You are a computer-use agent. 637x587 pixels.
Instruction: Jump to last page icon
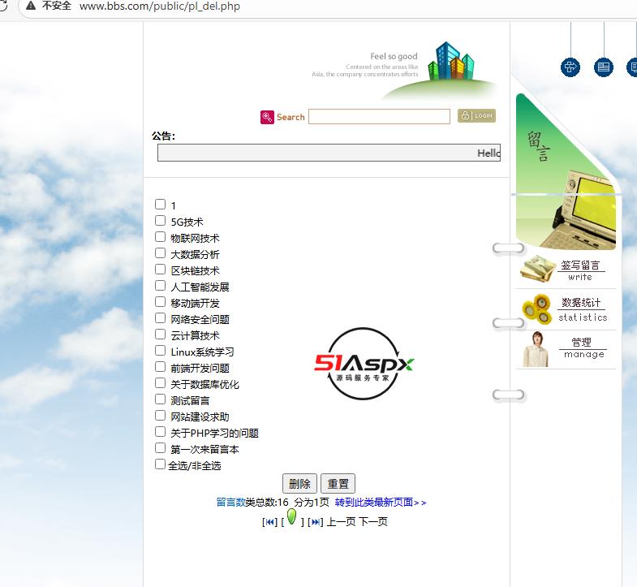[x=315, y=522]
